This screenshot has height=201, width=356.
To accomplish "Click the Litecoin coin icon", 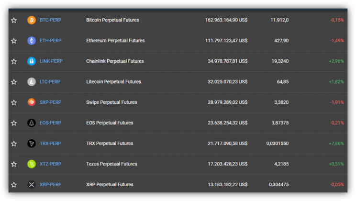I will tap(32, 82).
